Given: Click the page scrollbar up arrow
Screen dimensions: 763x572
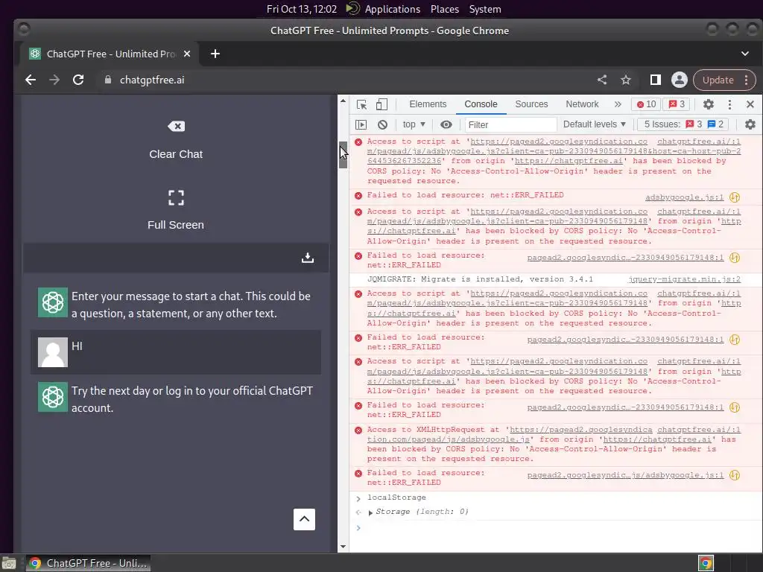Looking at the screenshot, I should (x=343, y=101).
